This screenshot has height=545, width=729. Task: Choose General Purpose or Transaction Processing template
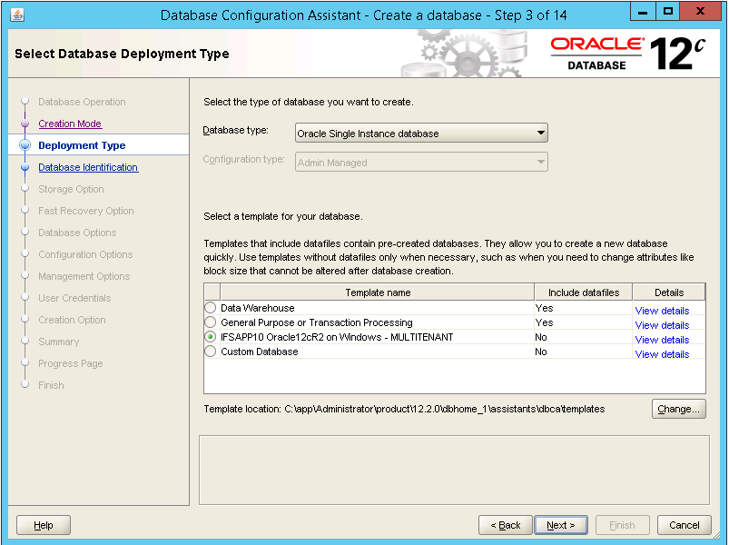pos(211,322)
